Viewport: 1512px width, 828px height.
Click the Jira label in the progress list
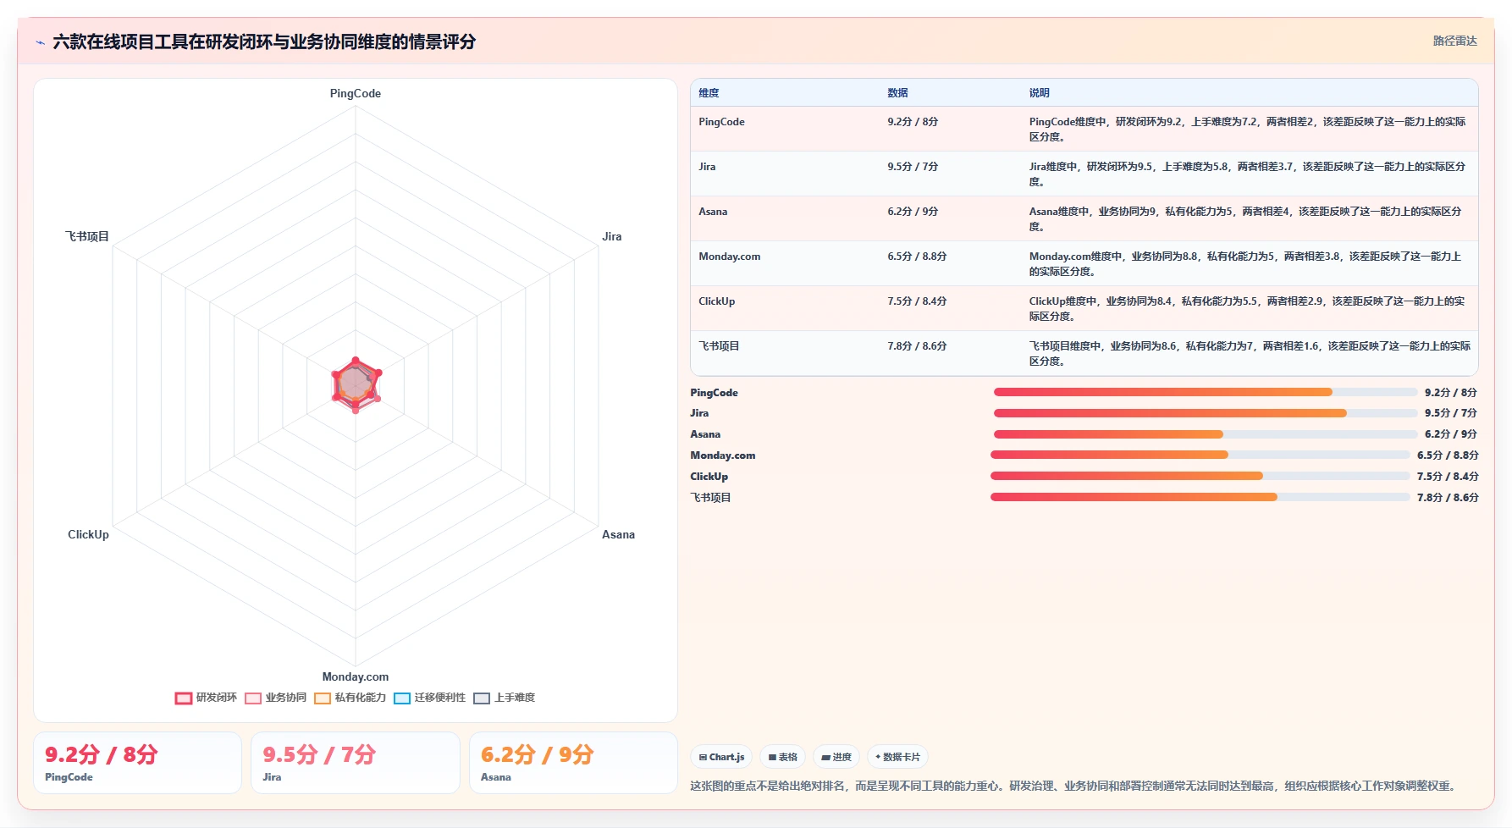[699, 413]
